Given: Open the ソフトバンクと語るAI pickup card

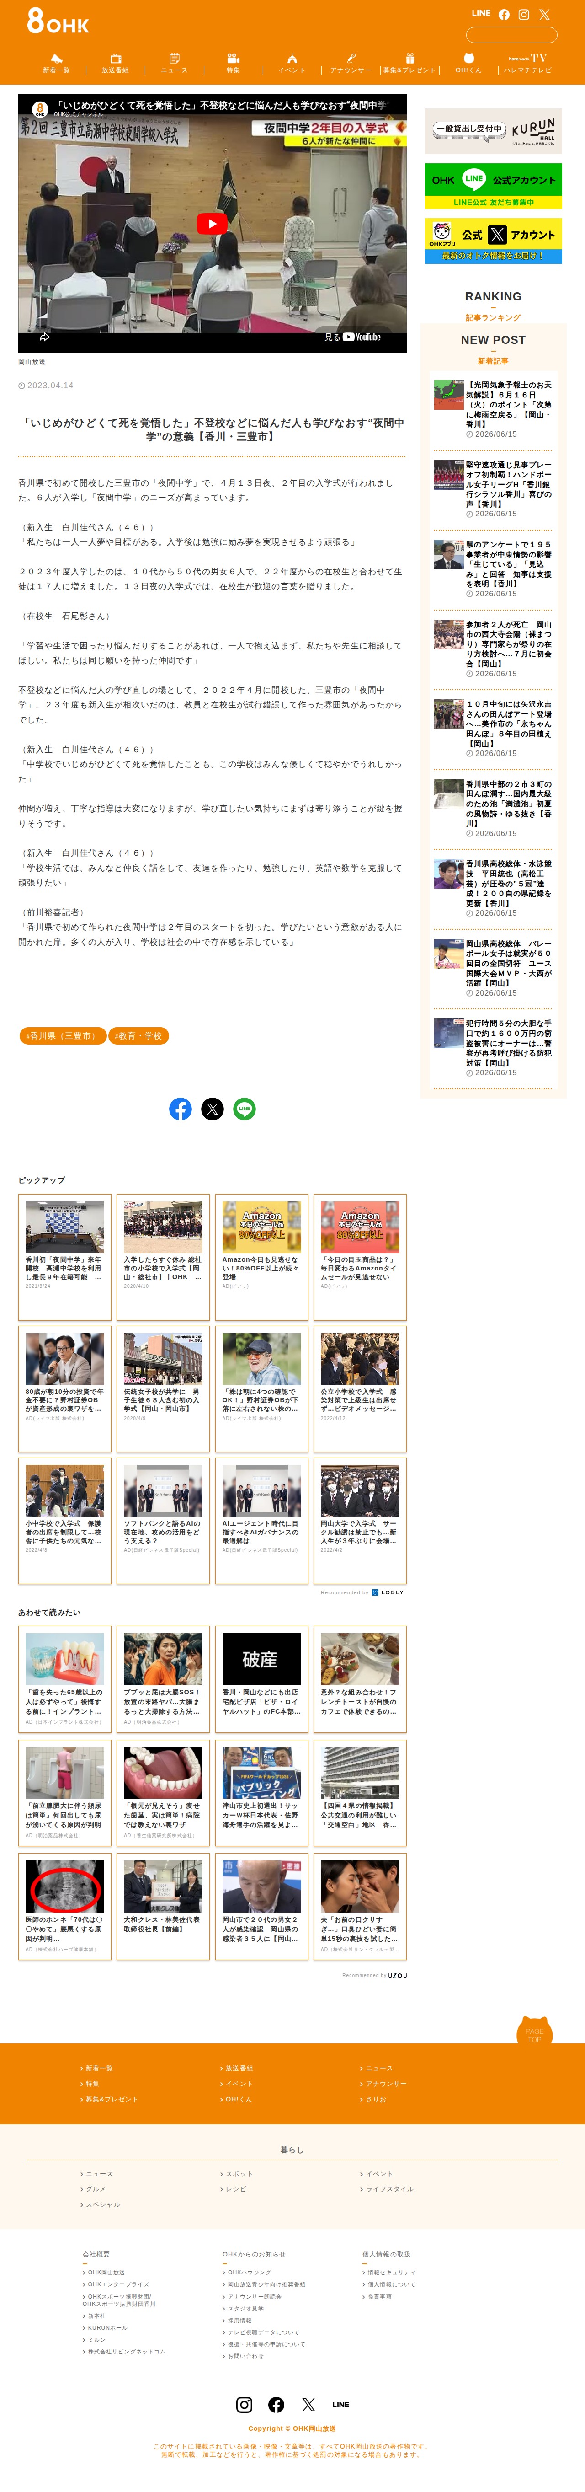Looking at the screenshot, I should coord(164,1521).
